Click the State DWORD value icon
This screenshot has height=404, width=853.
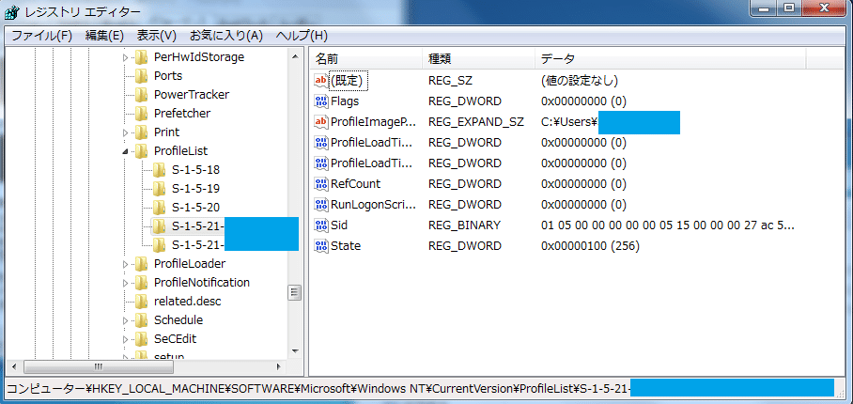pos(321,246)
